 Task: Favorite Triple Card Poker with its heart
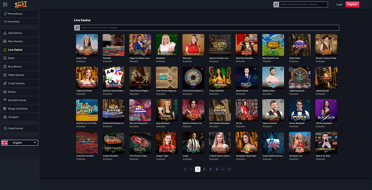pyautogui.click(x=96, y=69)
